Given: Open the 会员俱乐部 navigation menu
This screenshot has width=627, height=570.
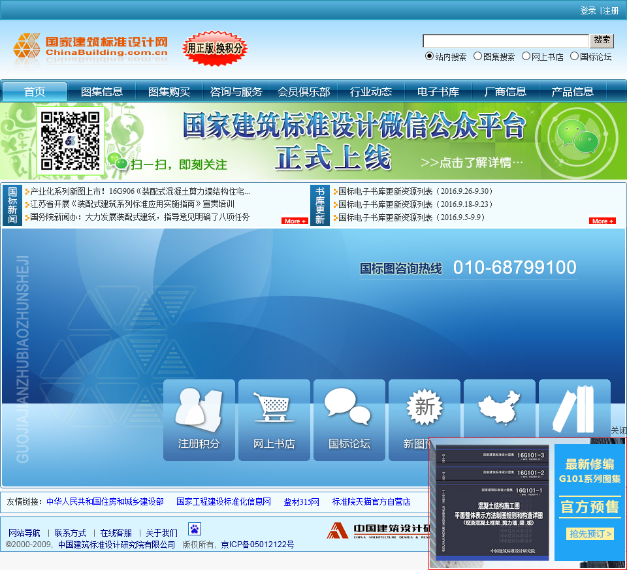Looking at the screenshot, I should [x=304, y=91].
